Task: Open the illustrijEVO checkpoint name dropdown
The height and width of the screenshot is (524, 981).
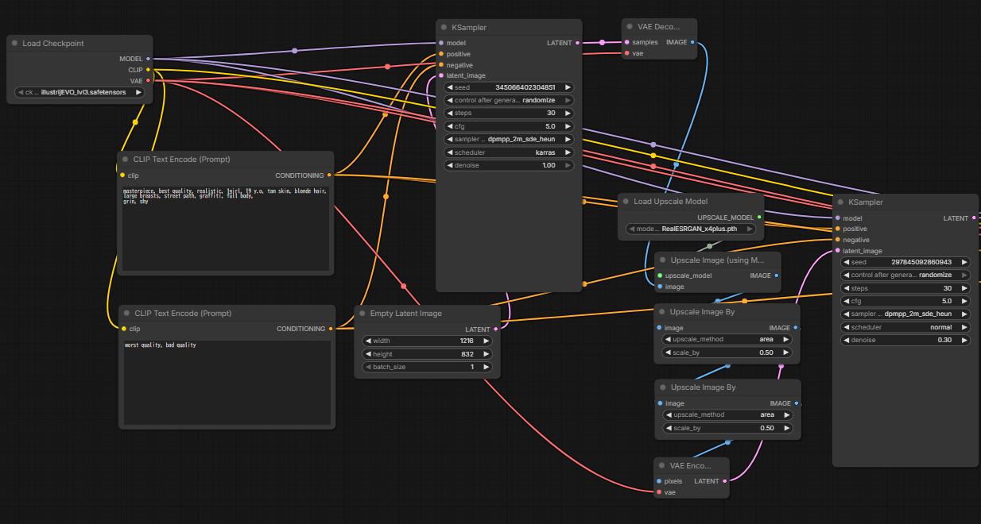Action: tap(79, 92)
